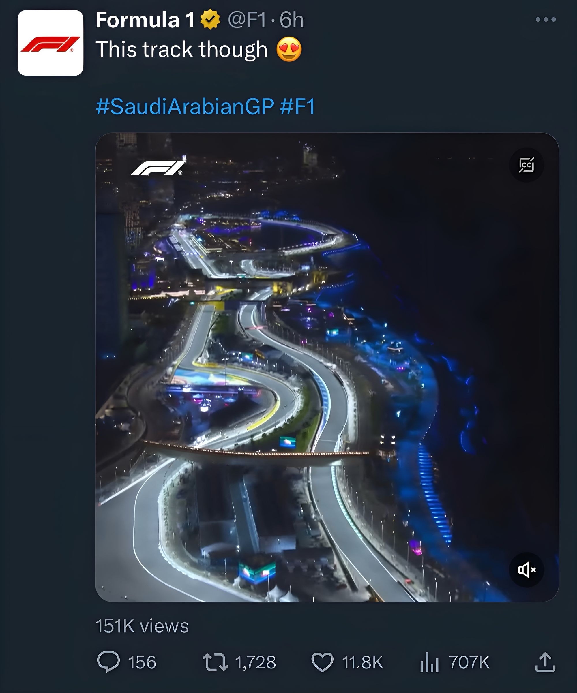Image resolution: width=577 pixels, height=693 pixels.
Task: Open the three-dot more options menu
Action: pos(546,20)
